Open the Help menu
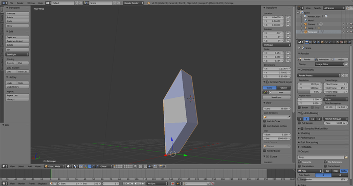Screen dimensions: 353x186 (x=40, y=3)
